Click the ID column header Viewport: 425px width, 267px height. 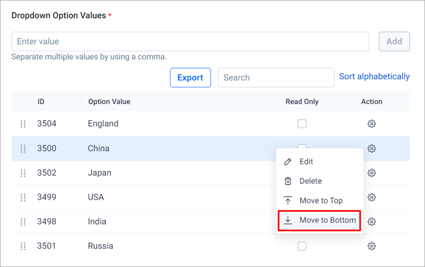click(41, 102)
